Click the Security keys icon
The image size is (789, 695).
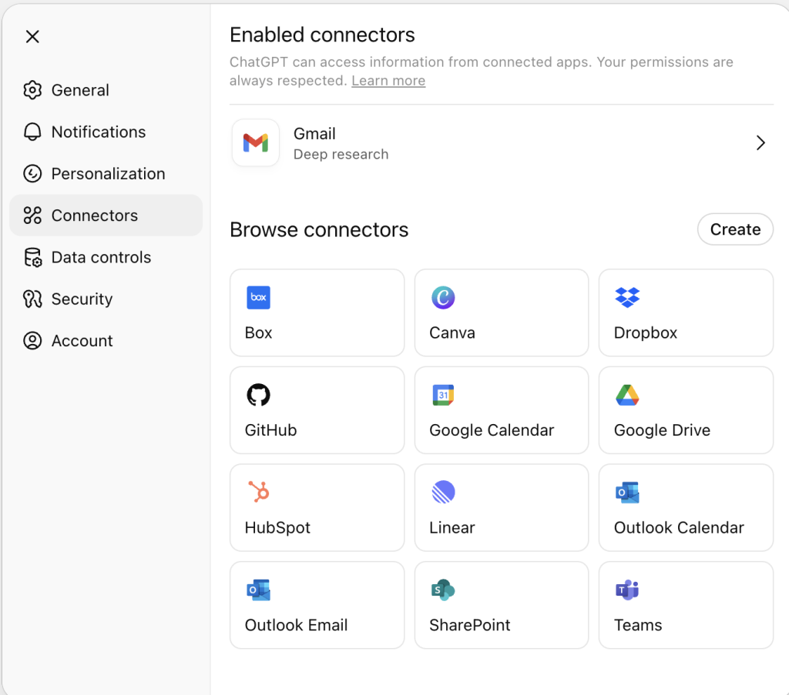pyautogui.click(x=32, y=299)
